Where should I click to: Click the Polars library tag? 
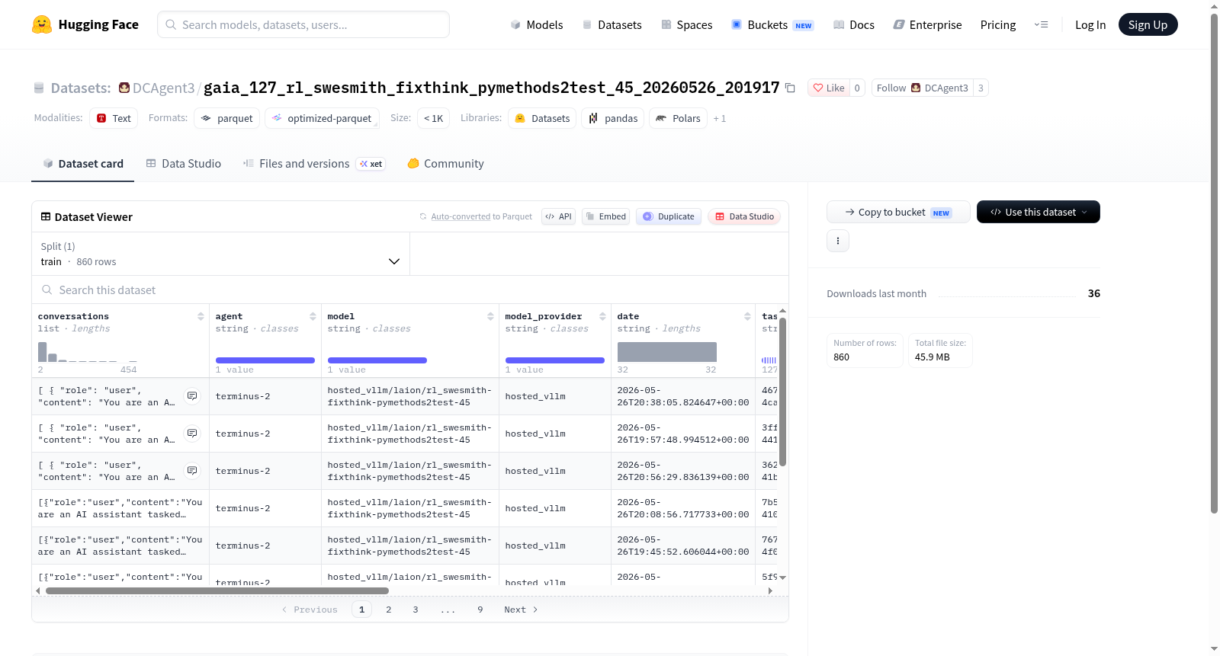(678, 118)
